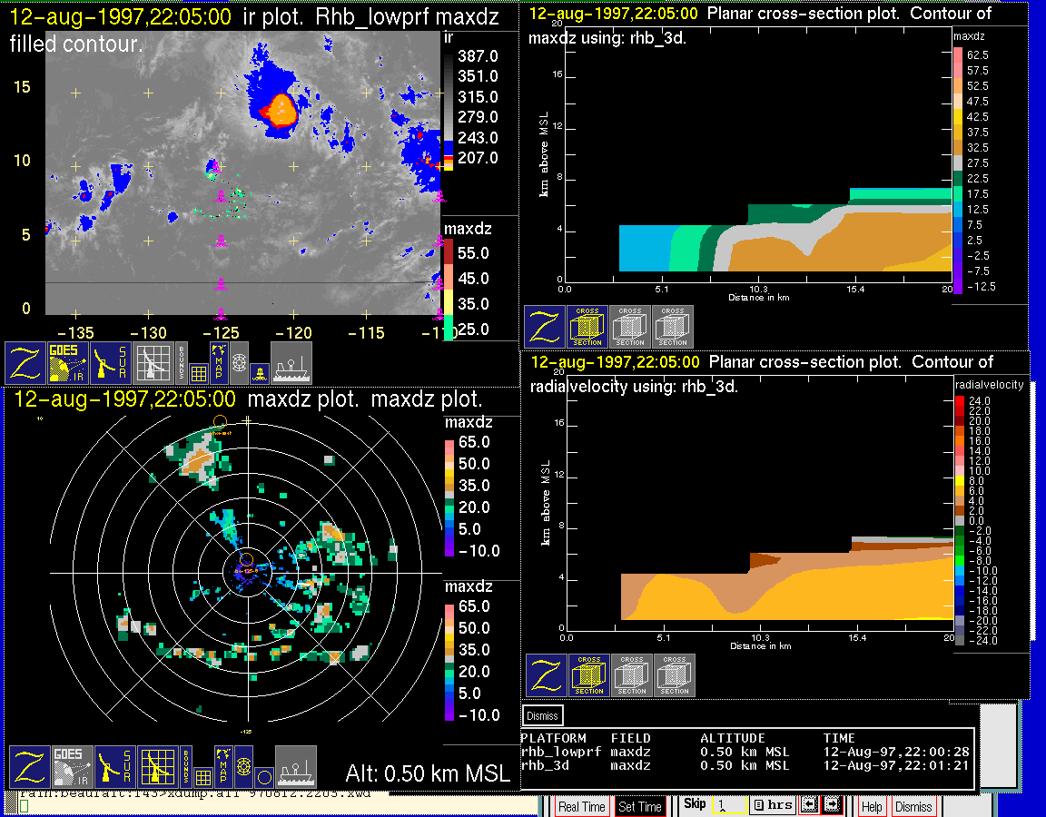Step forward in time with right arrow
The image size is (1046, 817).
(x=832, y=805)
